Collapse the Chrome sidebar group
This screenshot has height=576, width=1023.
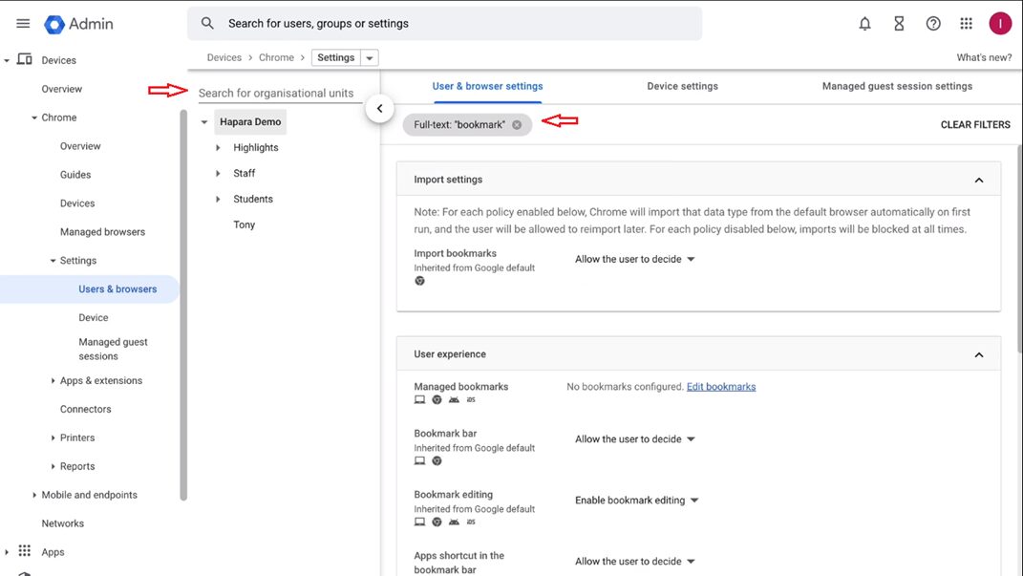click(x=34, y=117)
